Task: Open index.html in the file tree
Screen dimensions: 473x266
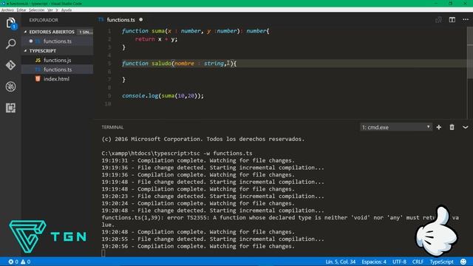Action: coord(56,79)
